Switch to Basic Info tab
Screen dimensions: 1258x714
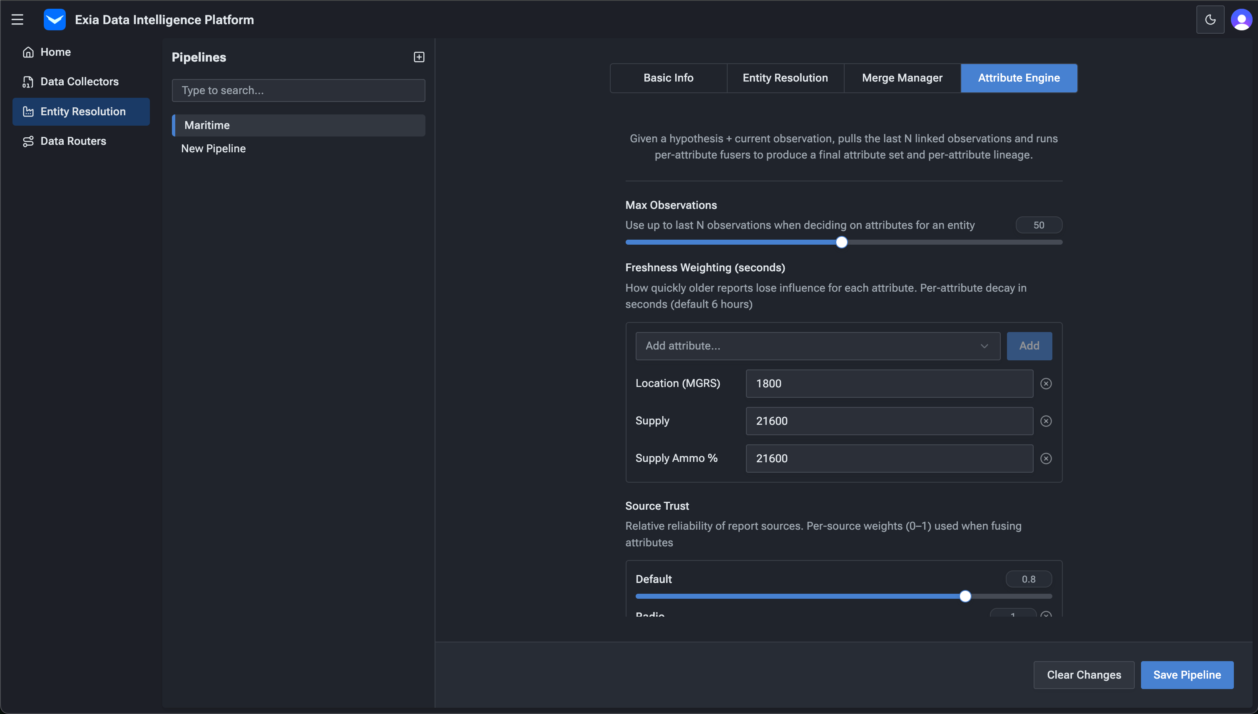(x=668, y=78)
